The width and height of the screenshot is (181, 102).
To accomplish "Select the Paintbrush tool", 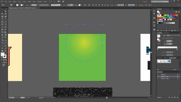I will 5,22.
